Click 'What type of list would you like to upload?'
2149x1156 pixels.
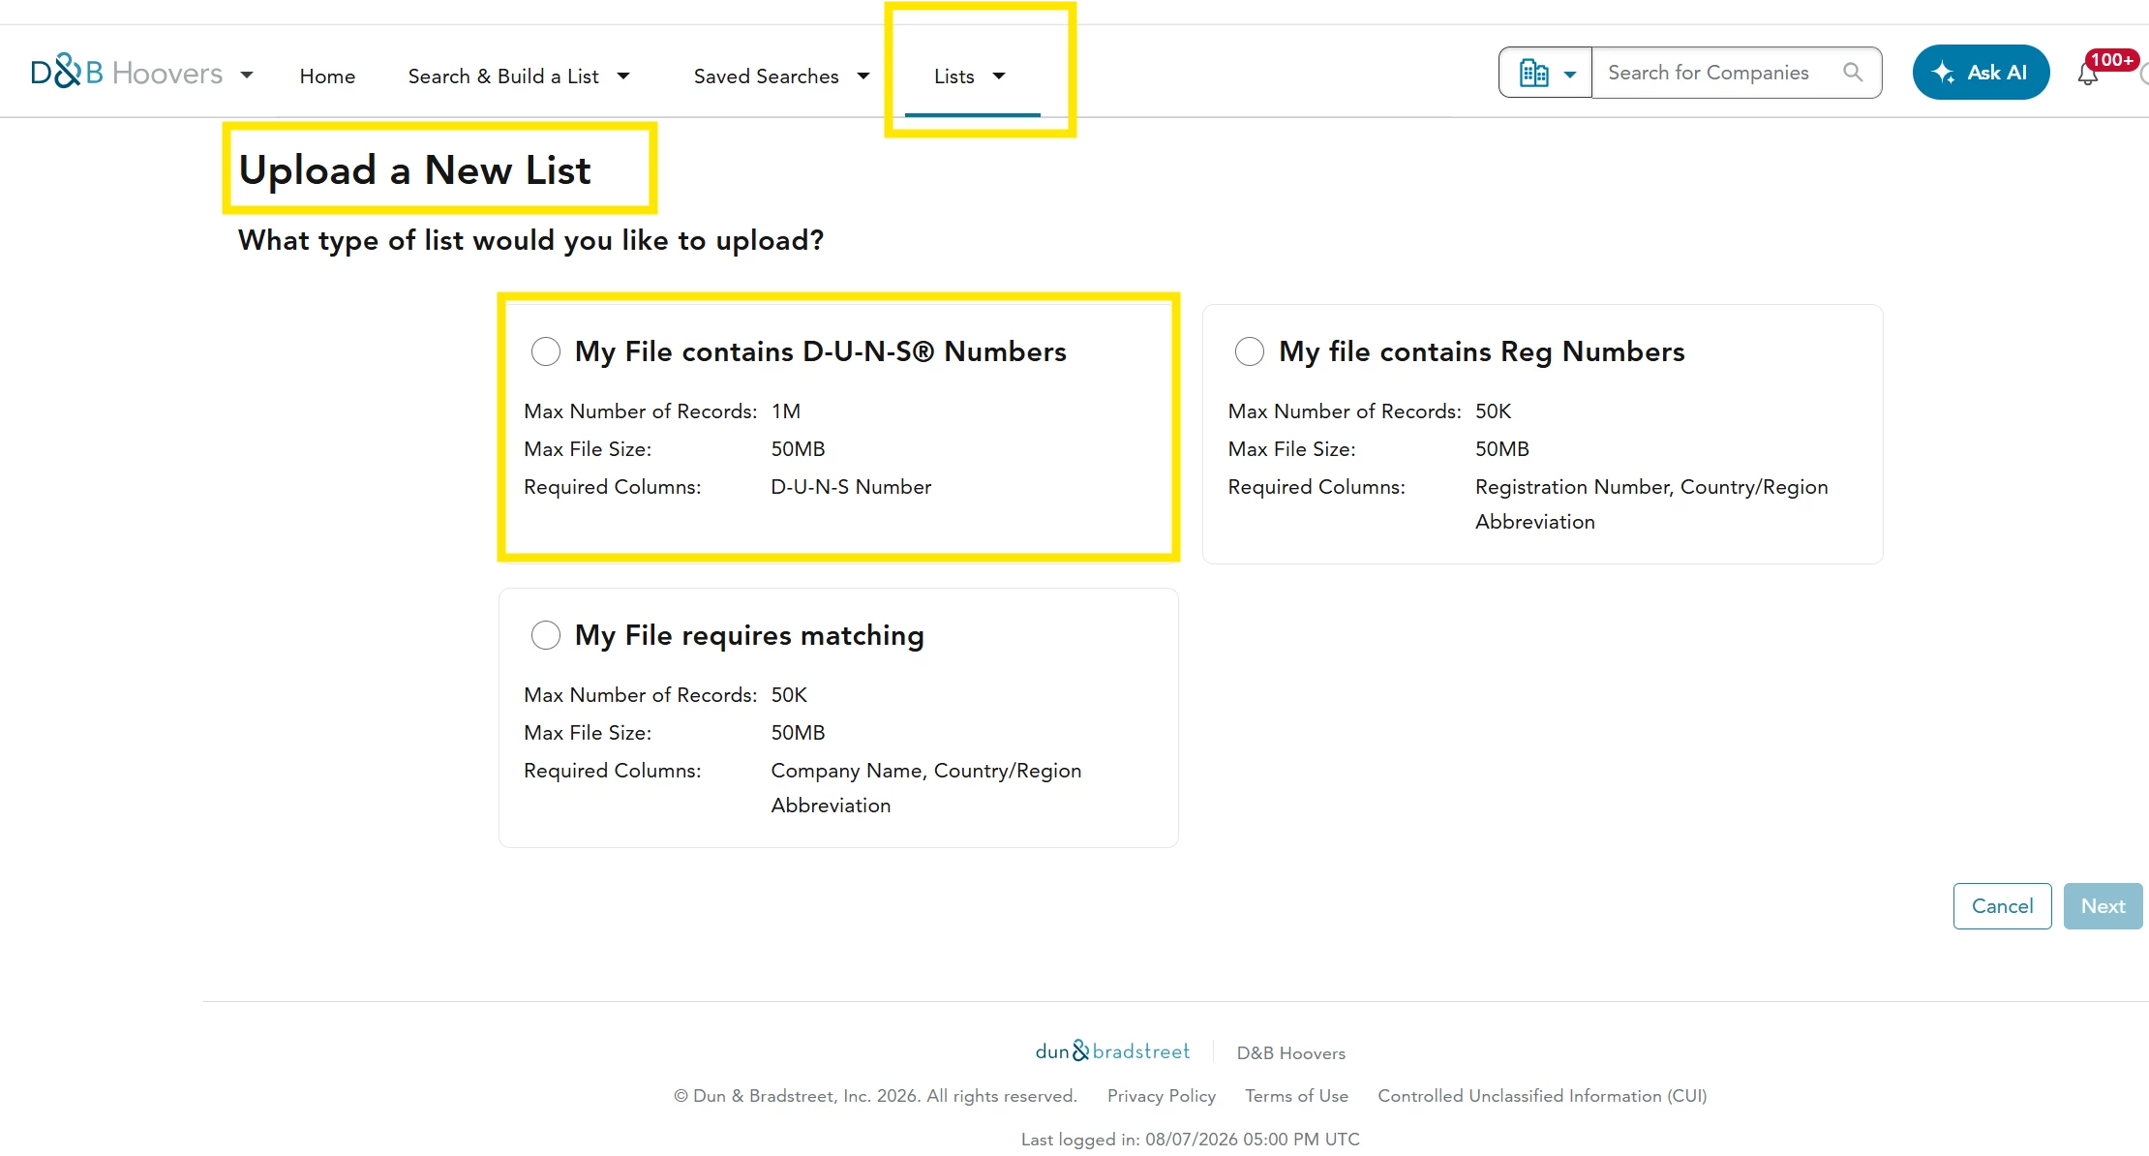click(530, 240)
